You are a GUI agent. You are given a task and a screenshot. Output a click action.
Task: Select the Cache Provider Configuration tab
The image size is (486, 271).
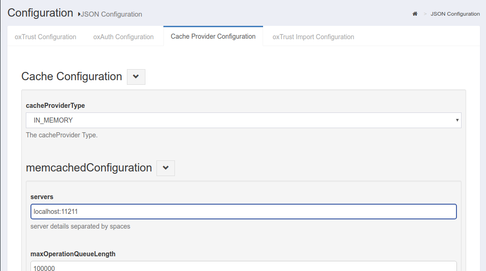pyautogui.click(x=213, y=36)
